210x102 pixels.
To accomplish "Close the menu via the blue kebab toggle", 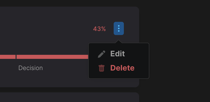I will [119, 28].
